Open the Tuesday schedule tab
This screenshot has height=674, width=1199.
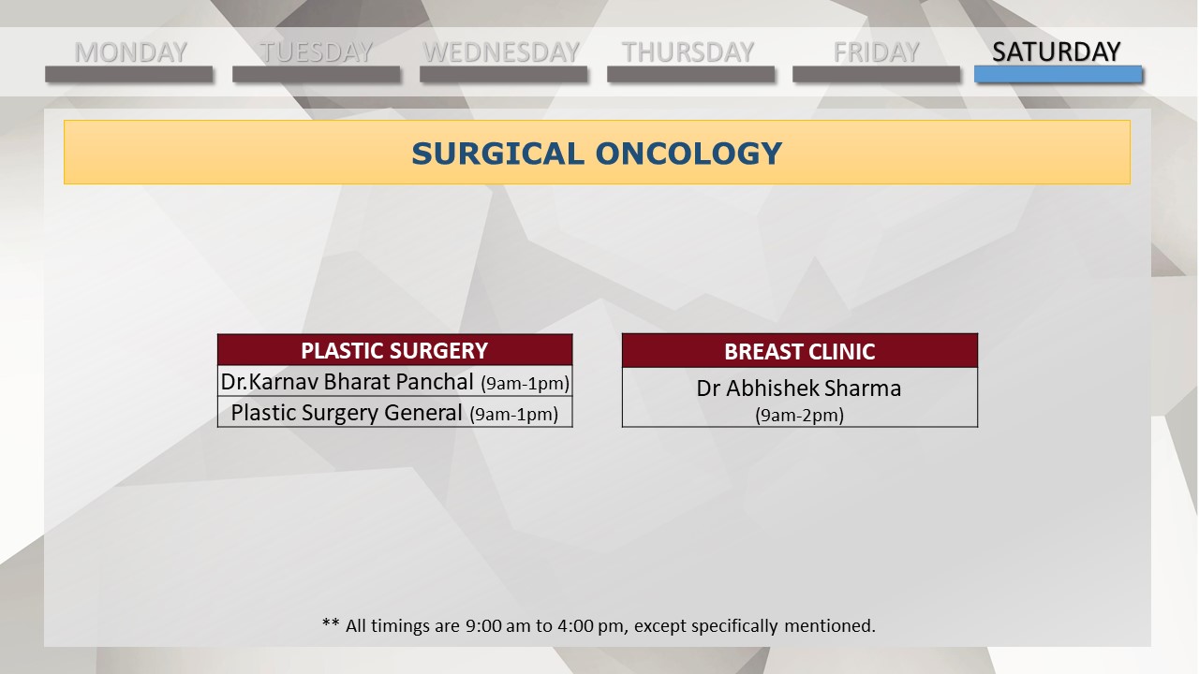coord(317,52)
